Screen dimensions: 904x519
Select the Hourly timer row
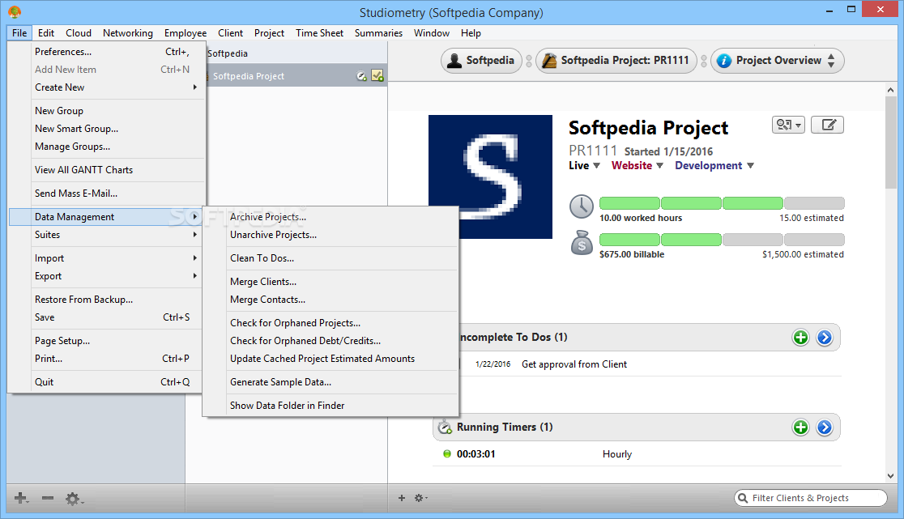tap(637, 454)
